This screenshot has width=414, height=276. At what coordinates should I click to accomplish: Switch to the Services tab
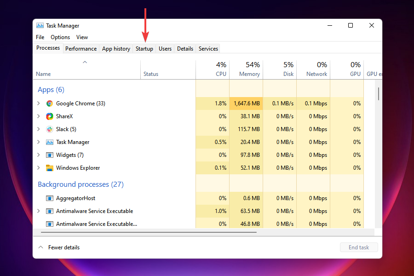[x=208, y=49]
